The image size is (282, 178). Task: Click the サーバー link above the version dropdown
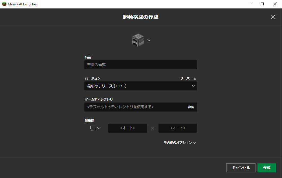tap(187, 78)
